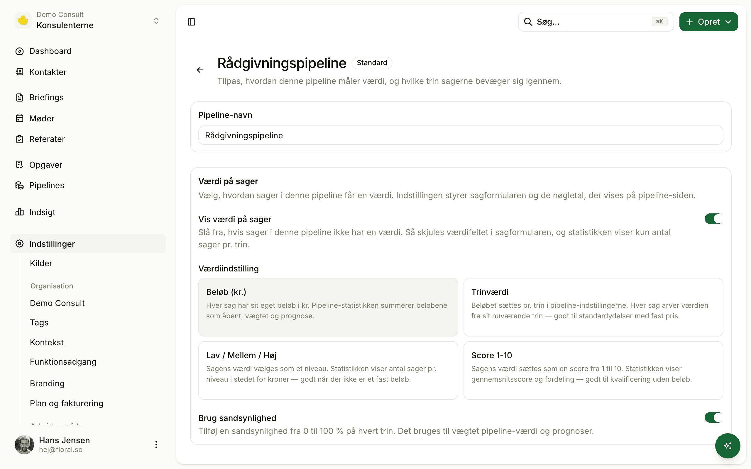Image resolution: width=751 pixels, height=469 pixels.
Task: Click the Møder calendar icon
Action: coord(20,118)
